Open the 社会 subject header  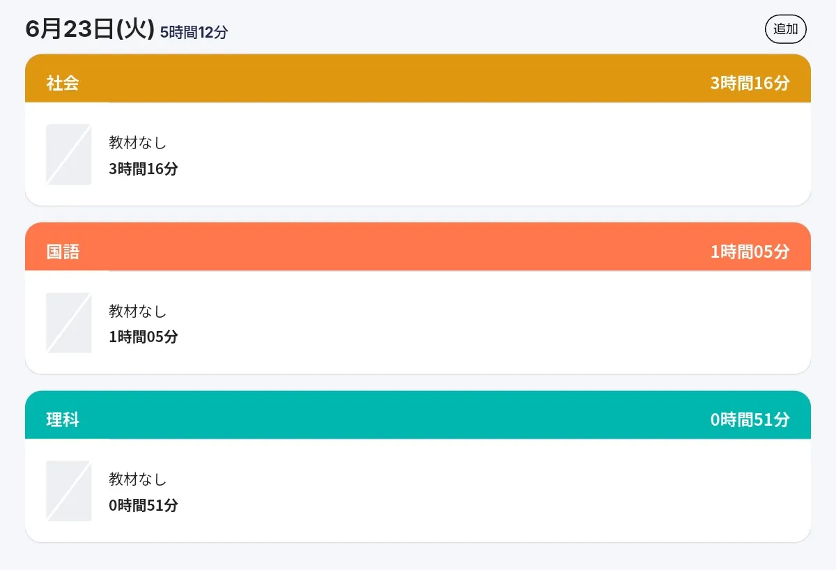point(418,79)
